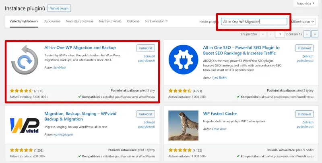Viewport: 322px width, 163px height.
Task: Show details for All in One SEO
Action: 305,58
